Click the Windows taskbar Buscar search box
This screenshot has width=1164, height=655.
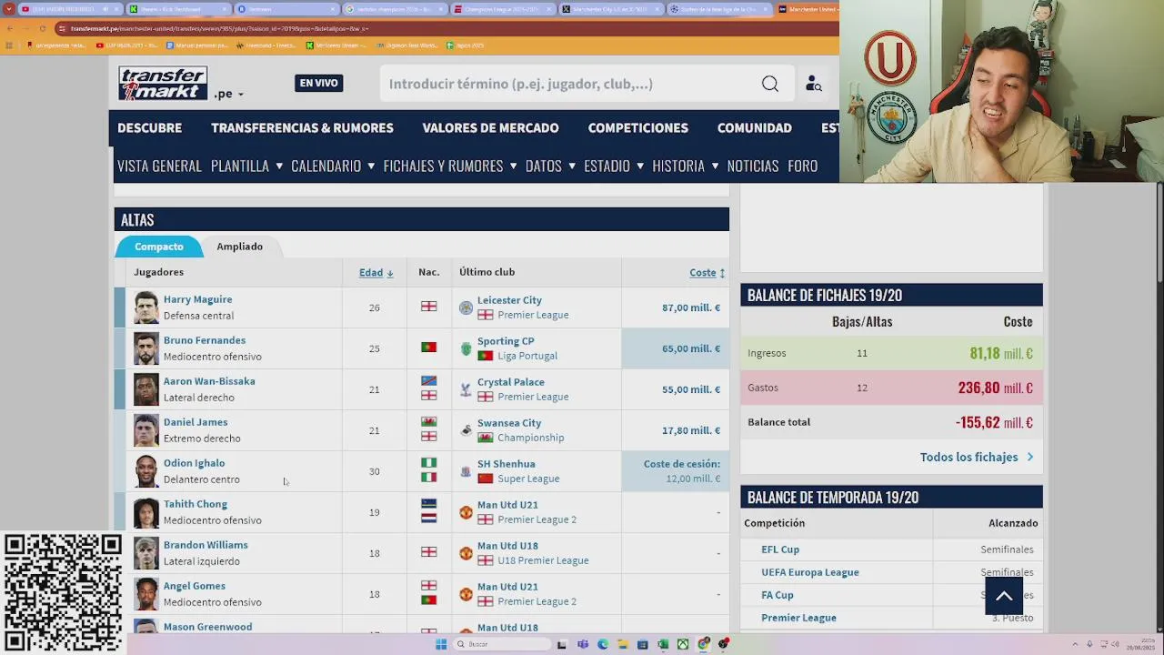tap(500, 644)
